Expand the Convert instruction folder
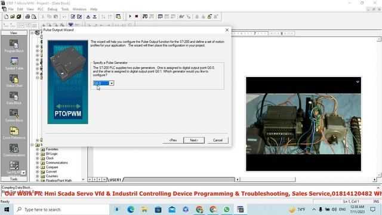This screenshot has width=382, height=215. click(x=37, y=171)
